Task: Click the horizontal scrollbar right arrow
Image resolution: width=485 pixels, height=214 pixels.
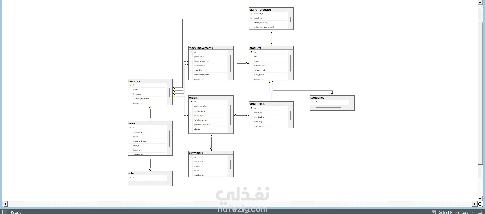Action: pyautogui.click(x=475, y=204)
